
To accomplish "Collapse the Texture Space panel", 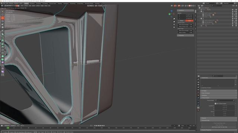I will 219,98.
